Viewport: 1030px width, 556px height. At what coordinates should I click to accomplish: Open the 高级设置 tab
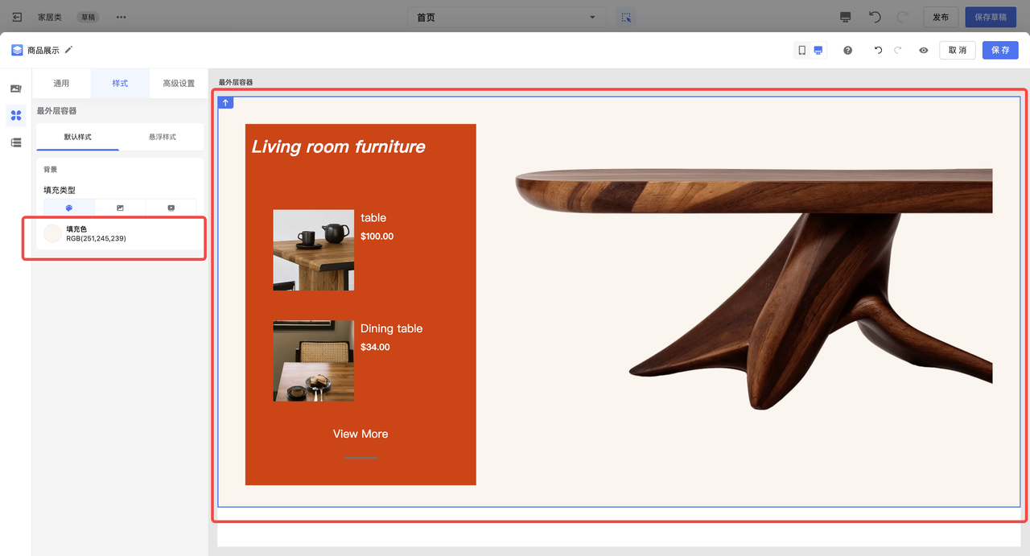(x=179, y=83)
